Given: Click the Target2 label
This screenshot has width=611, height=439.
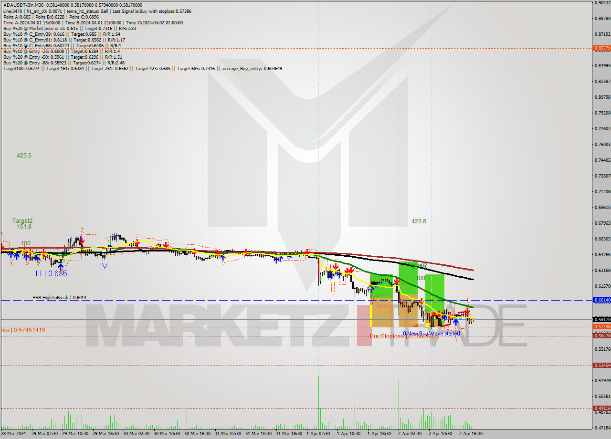Looking at the screenshot, I should click(22, 221).
